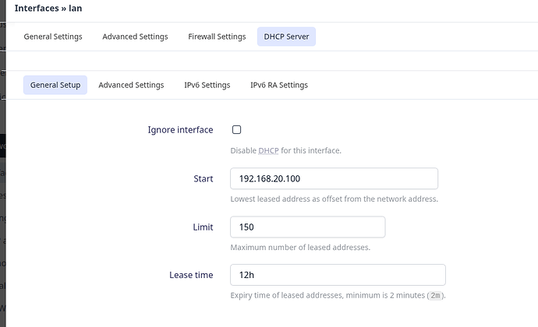Click the 2m code hint under Lease time
Screen dimensions: 538x327
(x=436, y=296)
